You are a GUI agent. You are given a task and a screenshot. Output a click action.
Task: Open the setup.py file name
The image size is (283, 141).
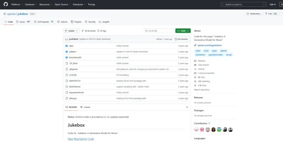coord(73,98)
